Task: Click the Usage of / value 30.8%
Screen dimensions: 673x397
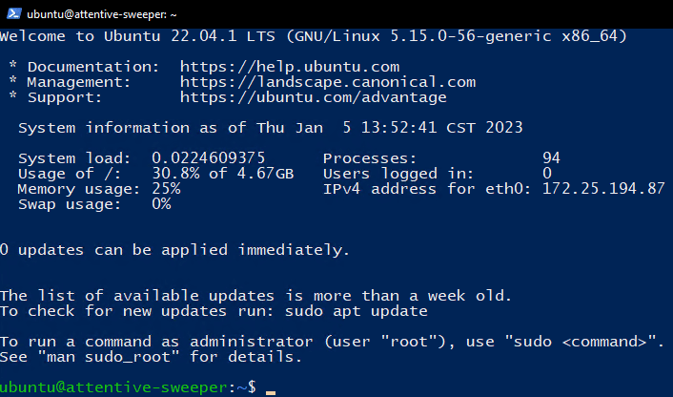Action: 175,174
